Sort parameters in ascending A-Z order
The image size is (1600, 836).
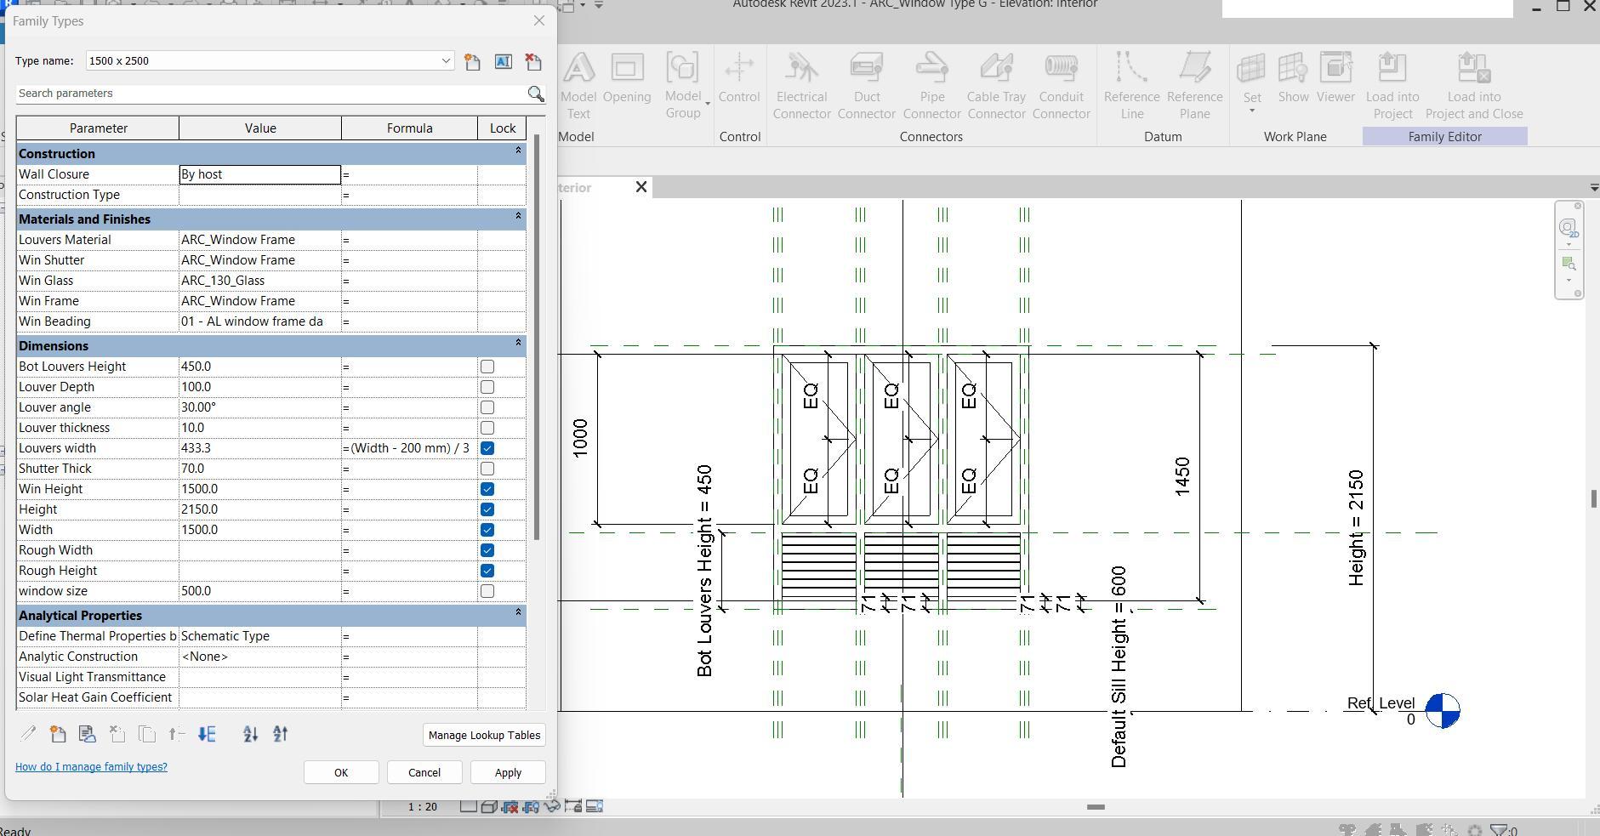pyautogui.click(x=250, y=734)
